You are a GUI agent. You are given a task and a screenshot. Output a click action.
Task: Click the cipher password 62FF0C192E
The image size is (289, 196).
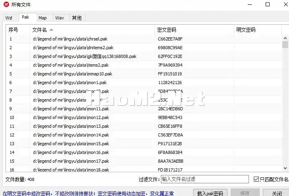170,56
